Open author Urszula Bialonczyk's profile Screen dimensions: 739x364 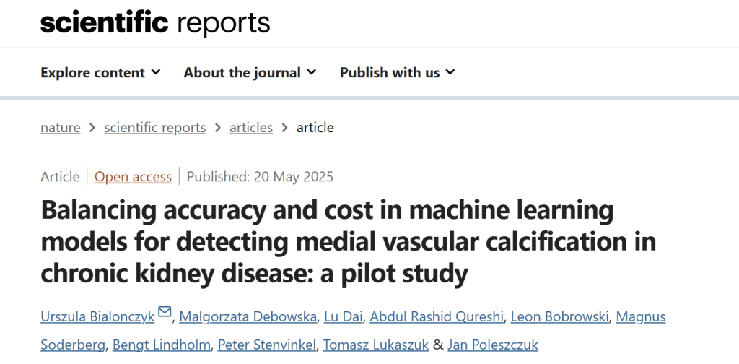coord(97,317)
